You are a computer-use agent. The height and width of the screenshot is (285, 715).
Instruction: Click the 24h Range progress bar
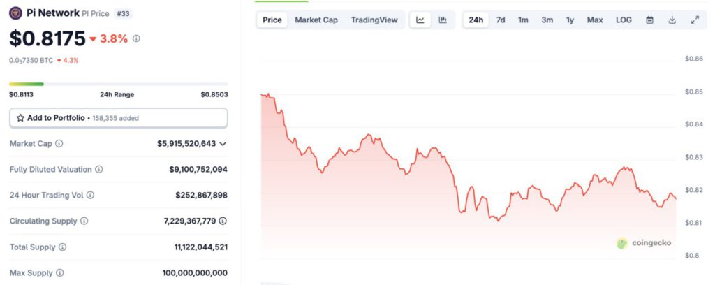click(118, 84)
